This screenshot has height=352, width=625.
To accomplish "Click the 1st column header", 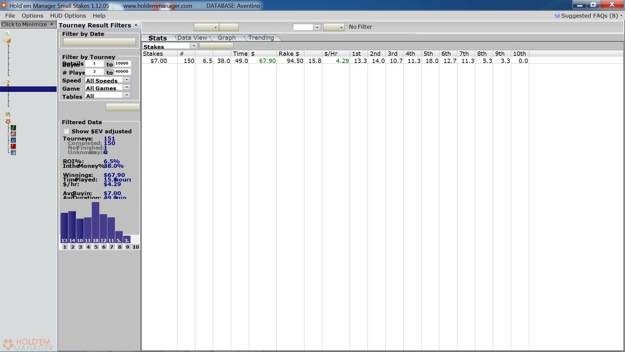I will tap(359, 54).
